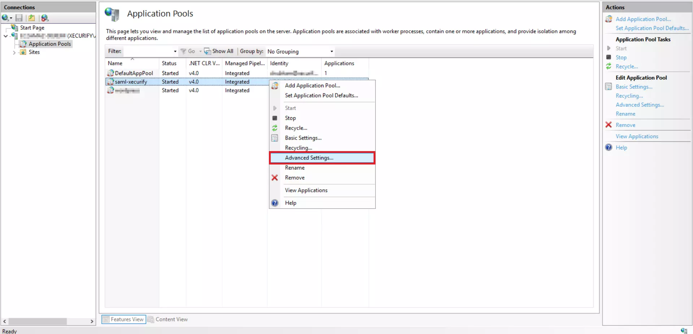The width and height of the screenshot is (693, 334).
Task: Click the Recycle arrows icon in the Actions pane
Action: click(609, 66)
